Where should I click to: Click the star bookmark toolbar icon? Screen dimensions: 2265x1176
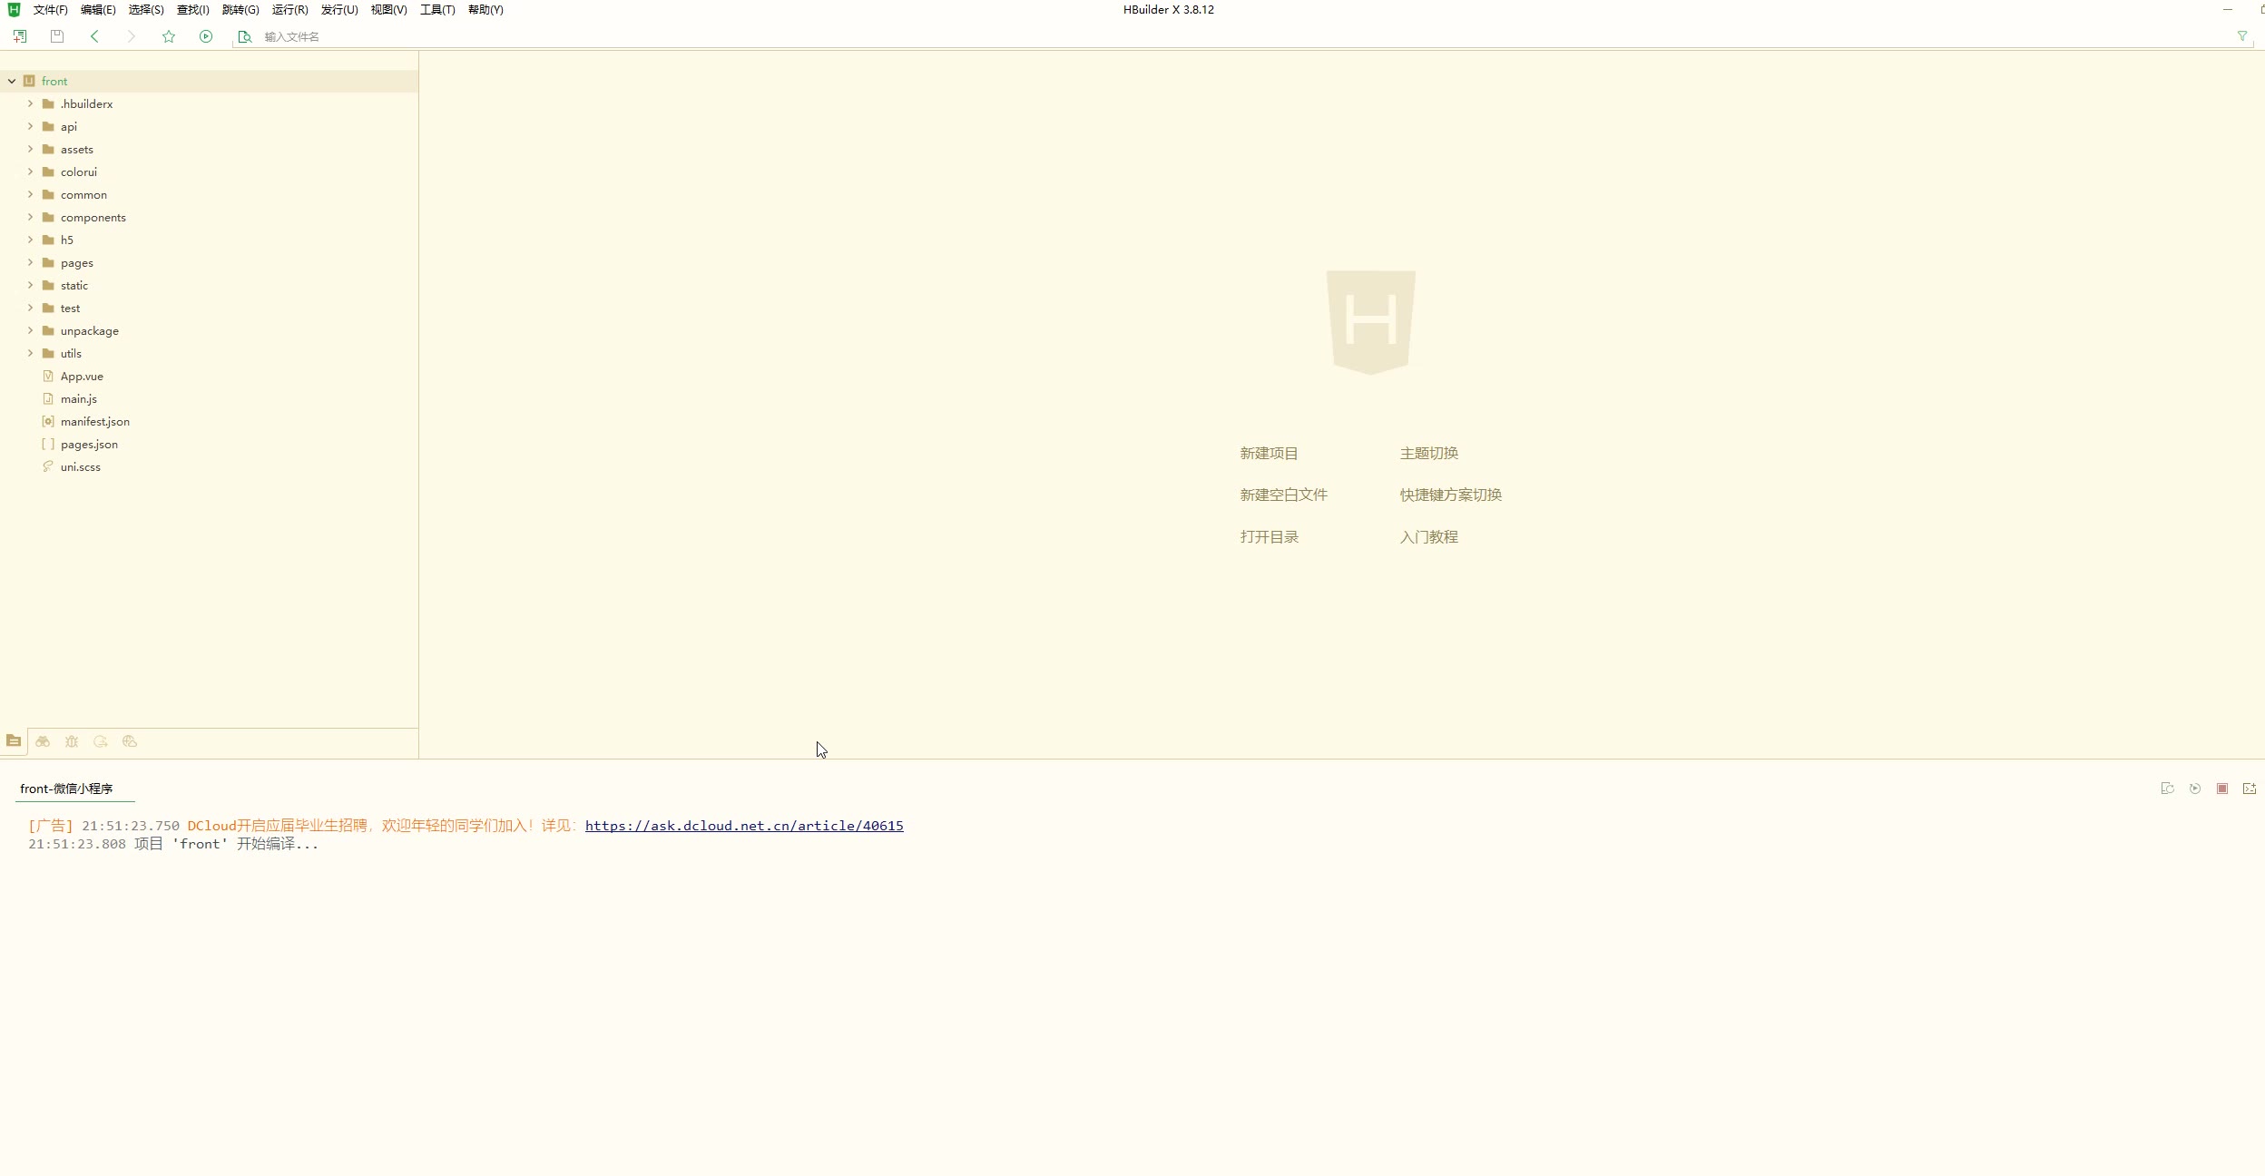pyautogui.click(x=169, y=36)
